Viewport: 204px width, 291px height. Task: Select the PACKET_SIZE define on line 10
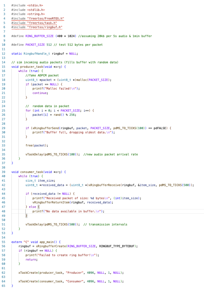point(34,45)
